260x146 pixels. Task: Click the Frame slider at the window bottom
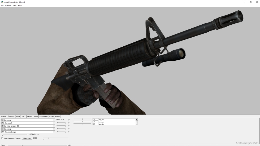coord(38,145)
